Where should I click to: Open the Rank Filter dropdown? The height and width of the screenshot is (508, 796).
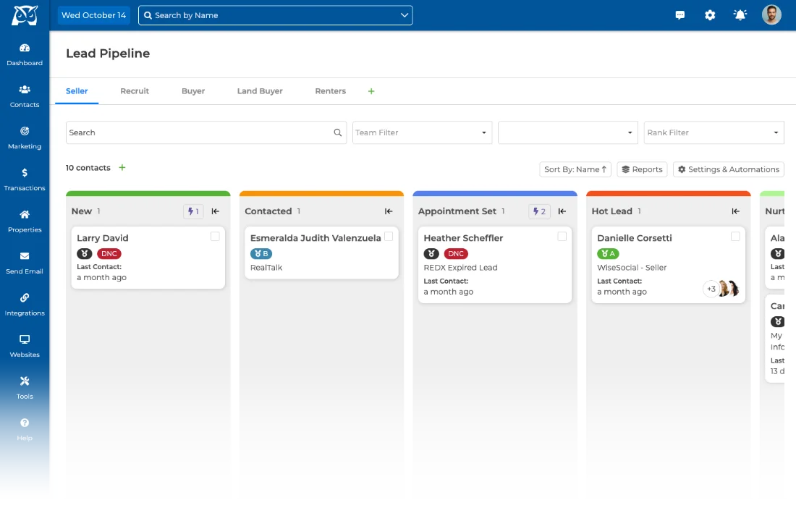coord(714,132)
